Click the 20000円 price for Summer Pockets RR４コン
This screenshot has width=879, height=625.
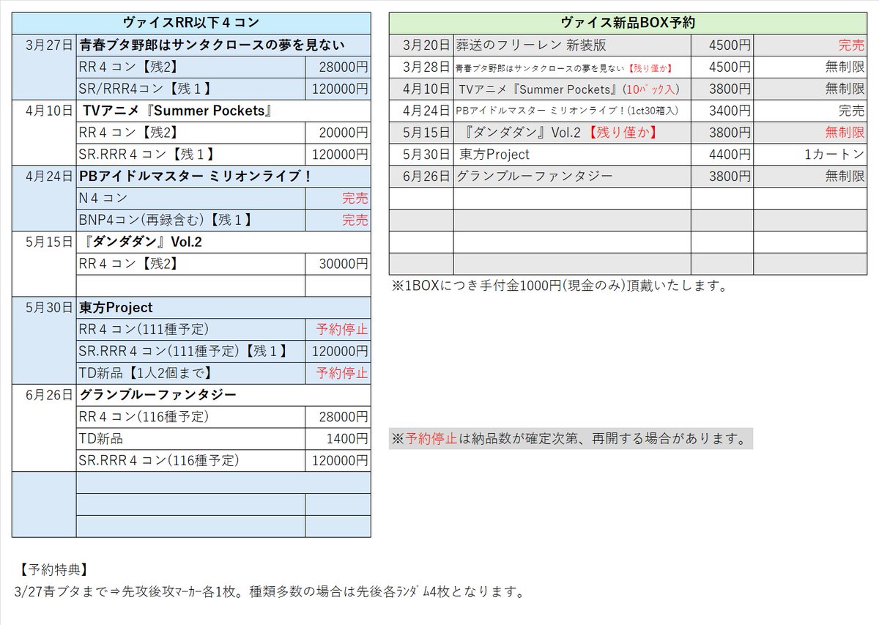338,133
